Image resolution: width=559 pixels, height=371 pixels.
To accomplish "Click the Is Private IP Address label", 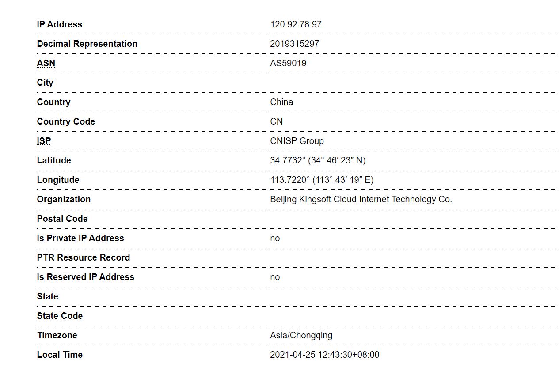I will click(80, 238).
